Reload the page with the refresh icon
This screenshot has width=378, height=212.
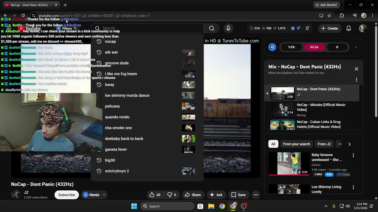(23, 16)
